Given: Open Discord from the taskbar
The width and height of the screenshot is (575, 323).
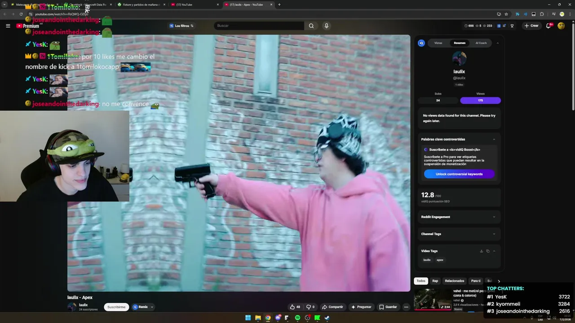Looking at the screenshot, I should click(x=278, y=318).
